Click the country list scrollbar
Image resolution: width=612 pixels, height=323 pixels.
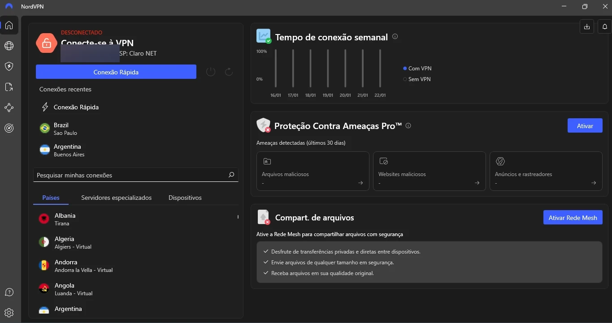tap(238, 217)
